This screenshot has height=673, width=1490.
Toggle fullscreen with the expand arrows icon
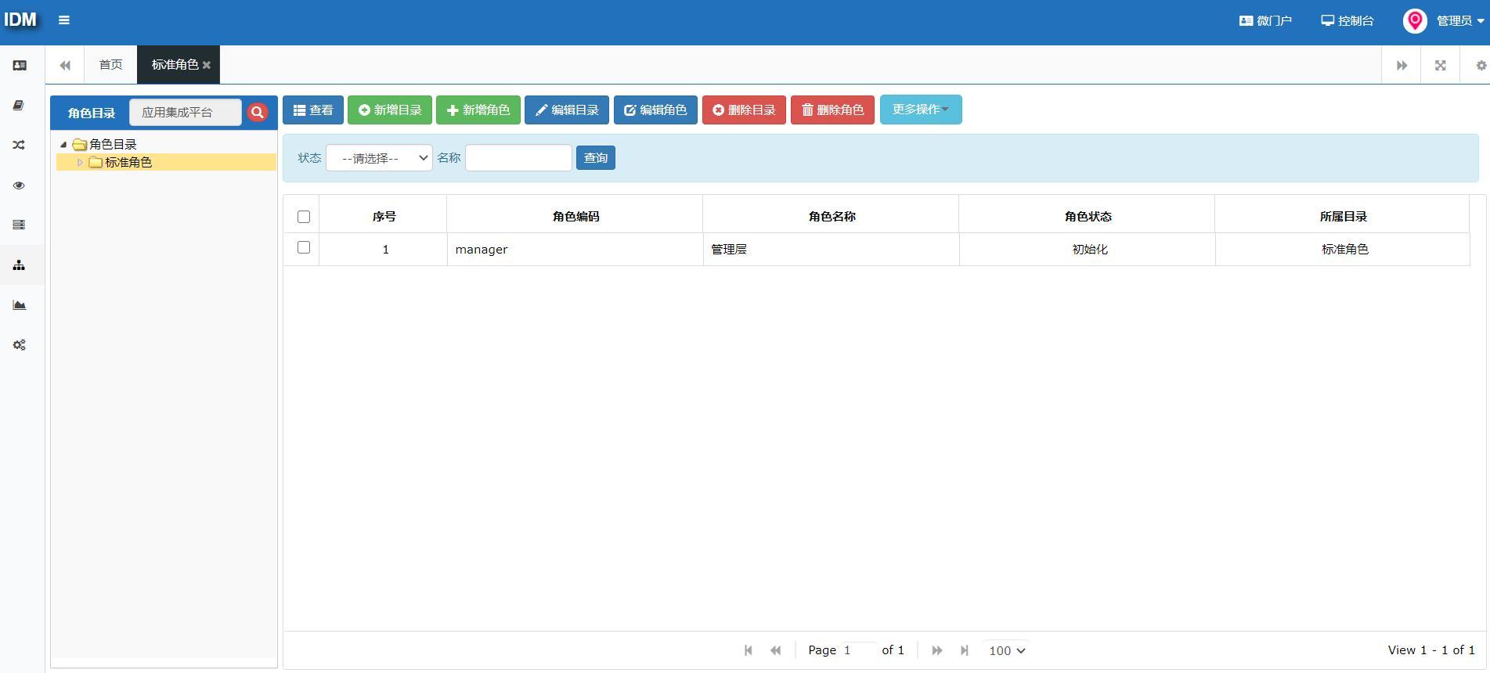point(1440,65)
